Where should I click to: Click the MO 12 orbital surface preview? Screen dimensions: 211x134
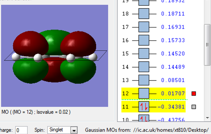54,56
